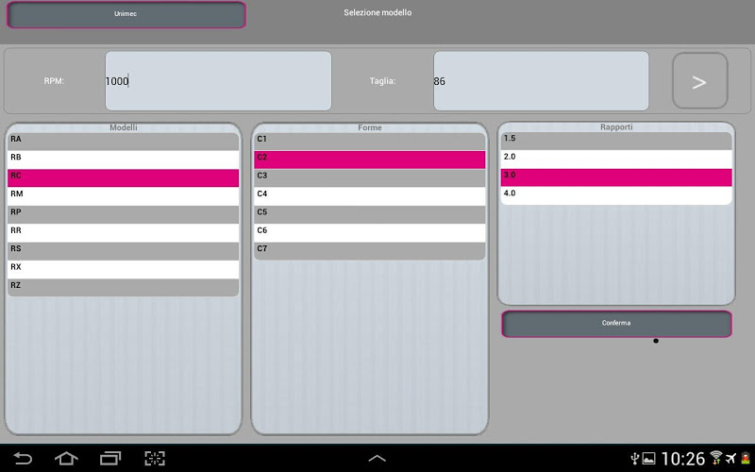Select model RA
The image size is (755, 472).
tap(124, 141)
